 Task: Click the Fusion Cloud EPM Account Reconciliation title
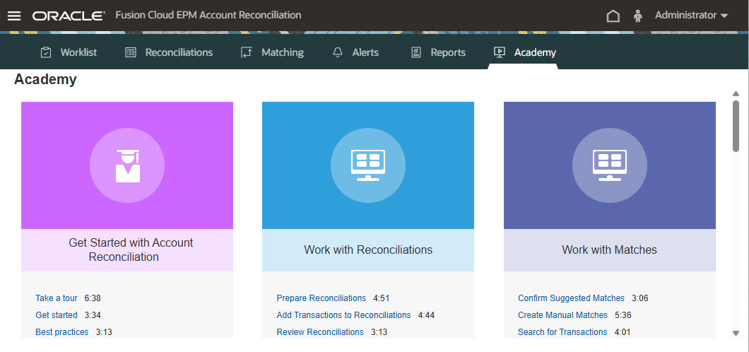tap(208, 16)
